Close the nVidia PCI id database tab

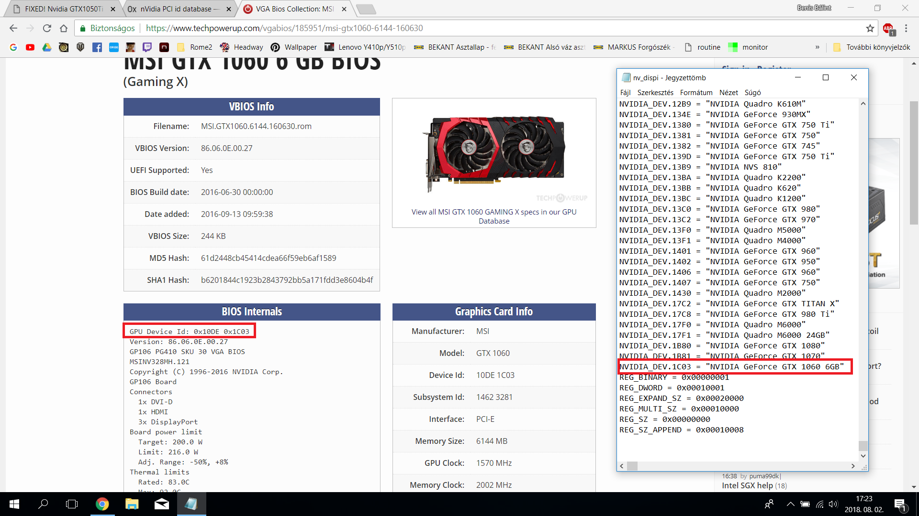pyautogui.click(x=229, y=9)
